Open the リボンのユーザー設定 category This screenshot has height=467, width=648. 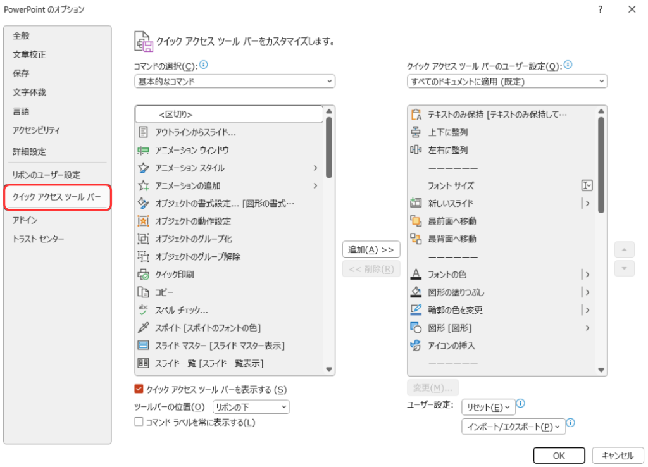(x=58, y=175)
